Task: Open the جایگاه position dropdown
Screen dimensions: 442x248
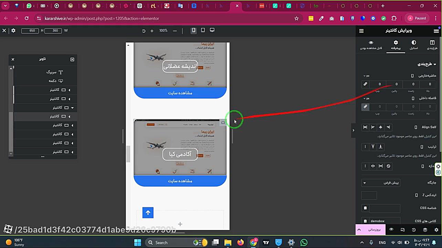Action: tap(381, 183)
